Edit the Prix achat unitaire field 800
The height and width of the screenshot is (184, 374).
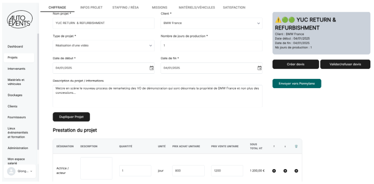click(x=188, y=171)
